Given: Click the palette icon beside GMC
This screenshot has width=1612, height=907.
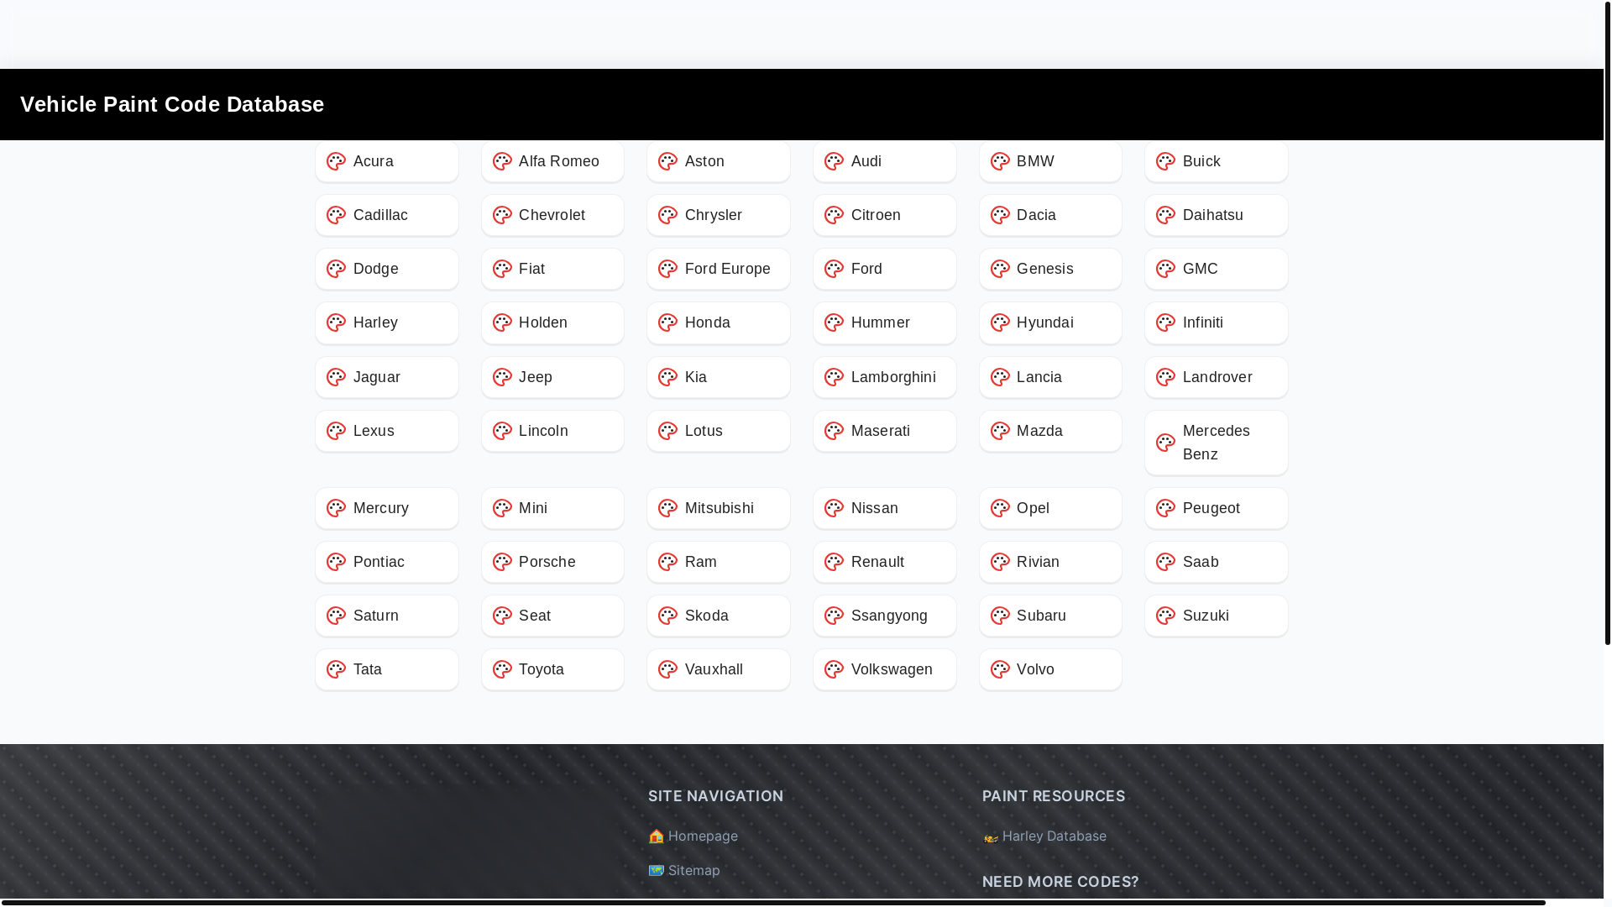Looking at the screenshot, I should (1165, 269).
